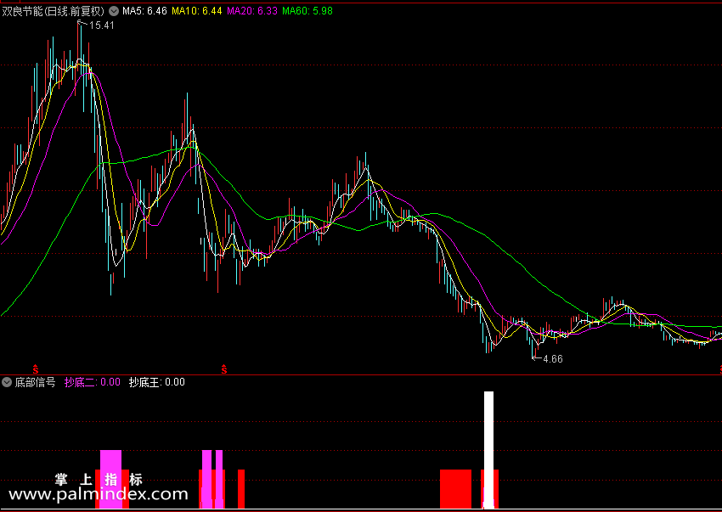Click the 抄底二: 0.00 value label

pos(92,382)
